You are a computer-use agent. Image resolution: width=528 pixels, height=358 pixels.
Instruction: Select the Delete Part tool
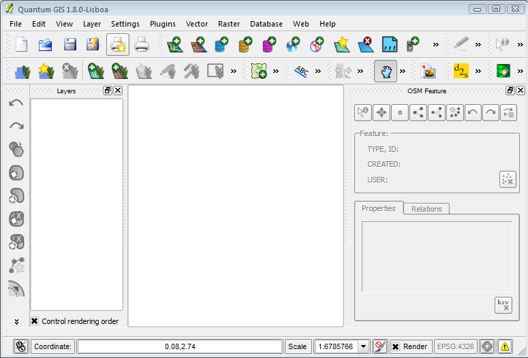(16, 242)
